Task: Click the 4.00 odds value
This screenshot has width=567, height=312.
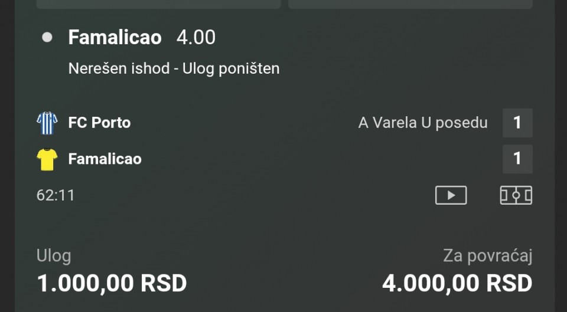Action: click(x=196, y=38)
